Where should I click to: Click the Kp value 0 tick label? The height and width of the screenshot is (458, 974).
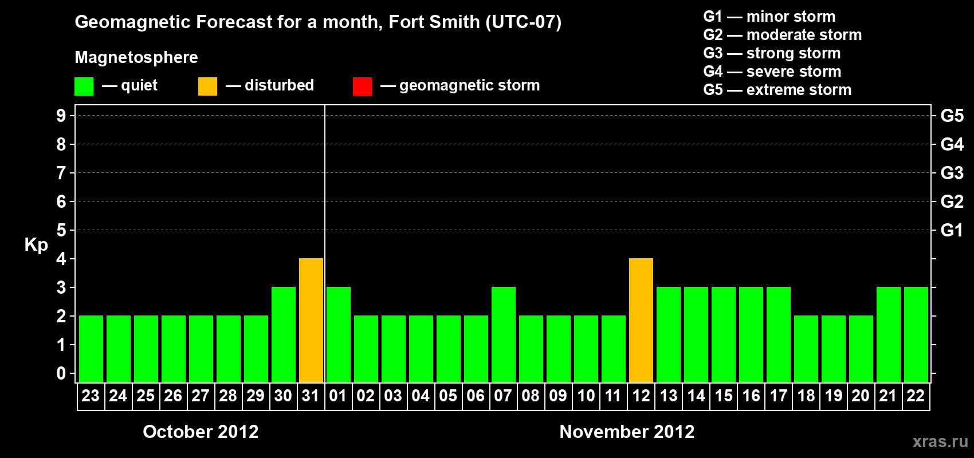[x=61, y=373]
